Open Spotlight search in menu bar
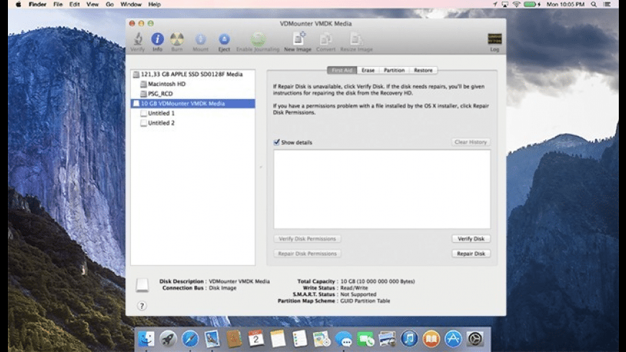 tap(594, 4)
